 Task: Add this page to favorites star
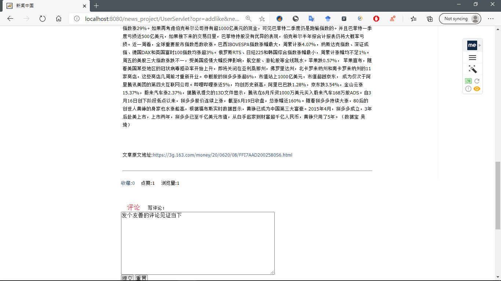click(262, 19)
